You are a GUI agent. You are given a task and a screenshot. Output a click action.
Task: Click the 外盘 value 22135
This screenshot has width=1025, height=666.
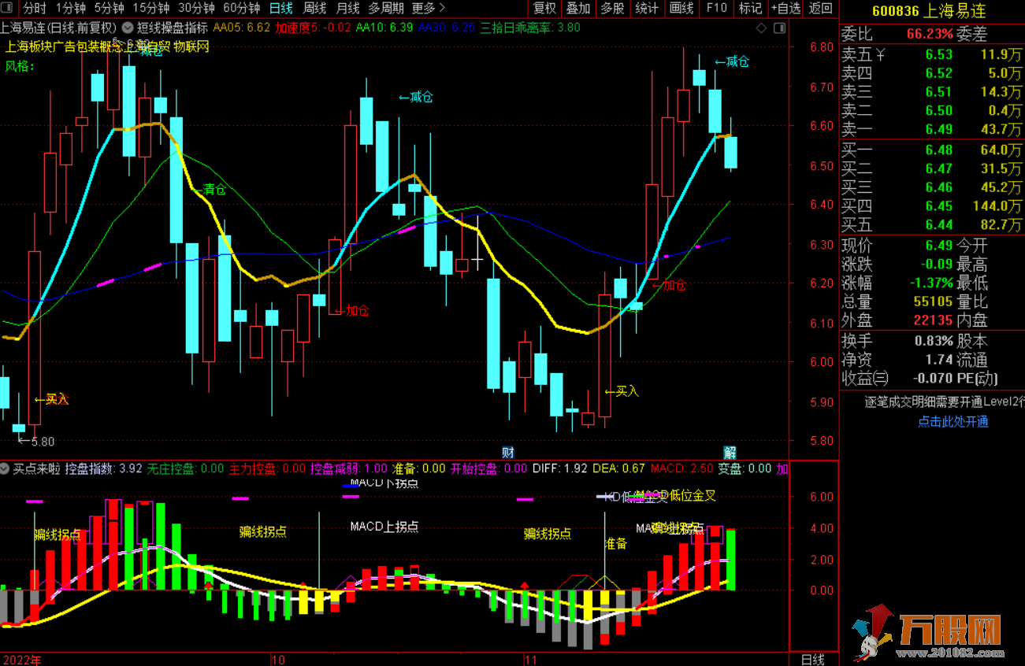(933, 320)
